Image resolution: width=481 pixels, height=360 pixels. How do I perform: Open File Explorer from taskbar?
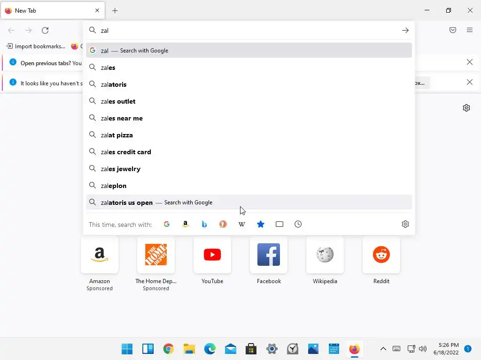pos(189,349)
